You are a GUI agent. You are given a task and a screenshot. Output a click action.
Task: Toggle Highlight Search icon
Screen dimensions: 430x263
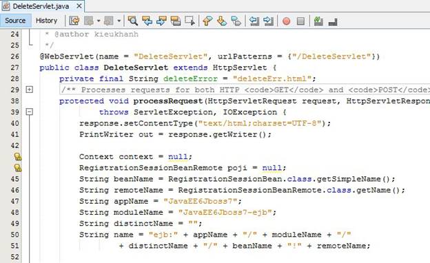[x=176, y=21]
